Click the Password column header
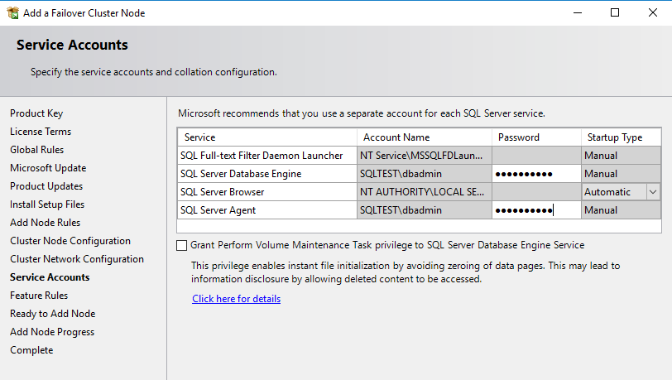 click(536, 137)
